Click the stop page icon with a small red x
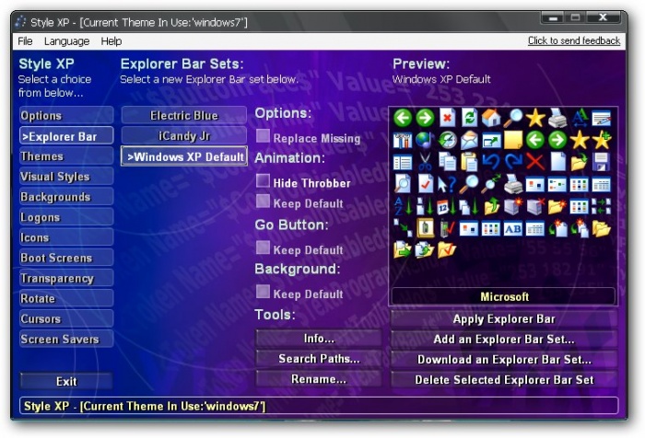This screenshot has width=645, height=438. click(447, 119)
